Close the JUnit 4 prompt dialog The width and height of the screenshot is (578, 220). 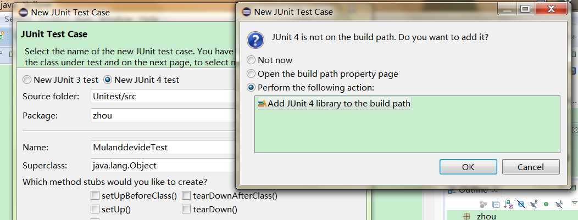click(x=551, y=9)
